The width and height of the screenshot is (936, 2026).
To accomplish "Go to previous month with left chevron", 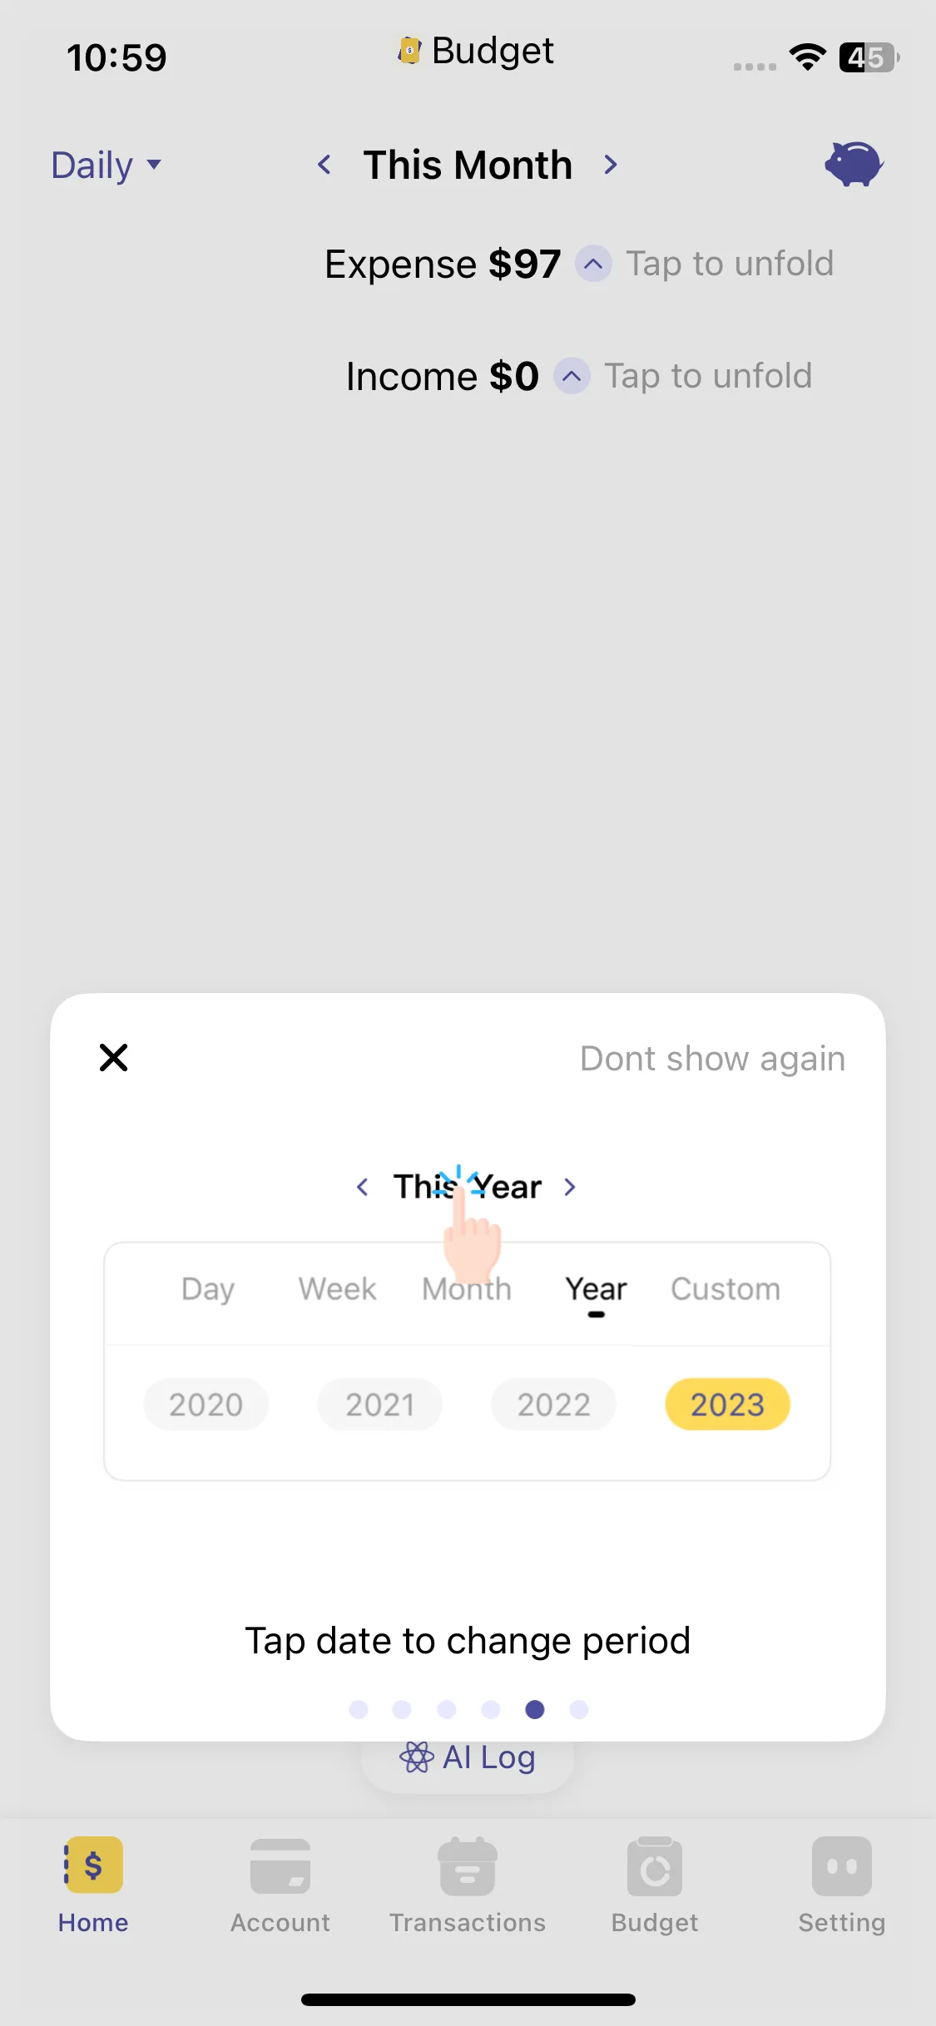I will pos(324,165).
